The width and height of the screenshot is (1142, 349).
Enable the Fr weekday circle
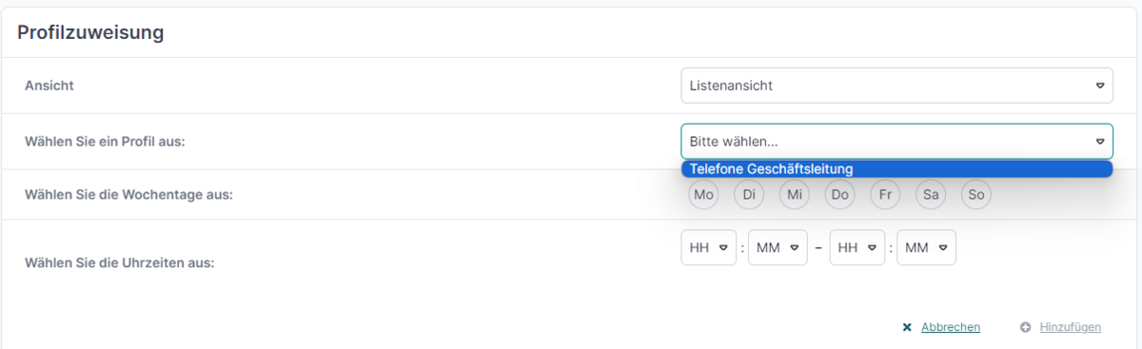click(x=885, y=195)
